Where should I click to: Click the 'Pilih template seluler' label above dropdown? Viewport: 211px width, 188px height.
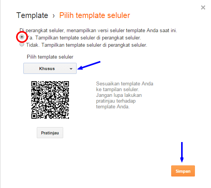50,57
